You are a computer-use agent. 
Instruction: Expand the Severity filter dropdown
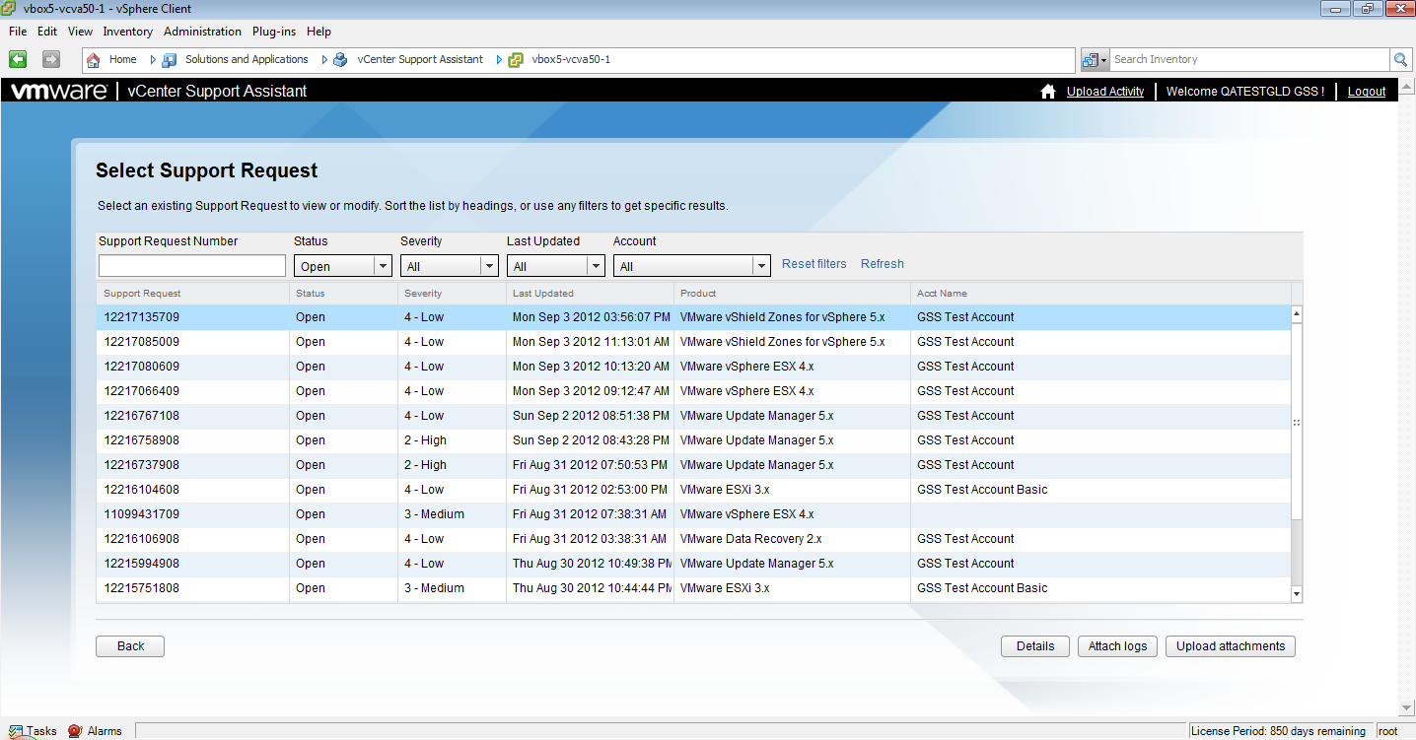pos(489,266)
